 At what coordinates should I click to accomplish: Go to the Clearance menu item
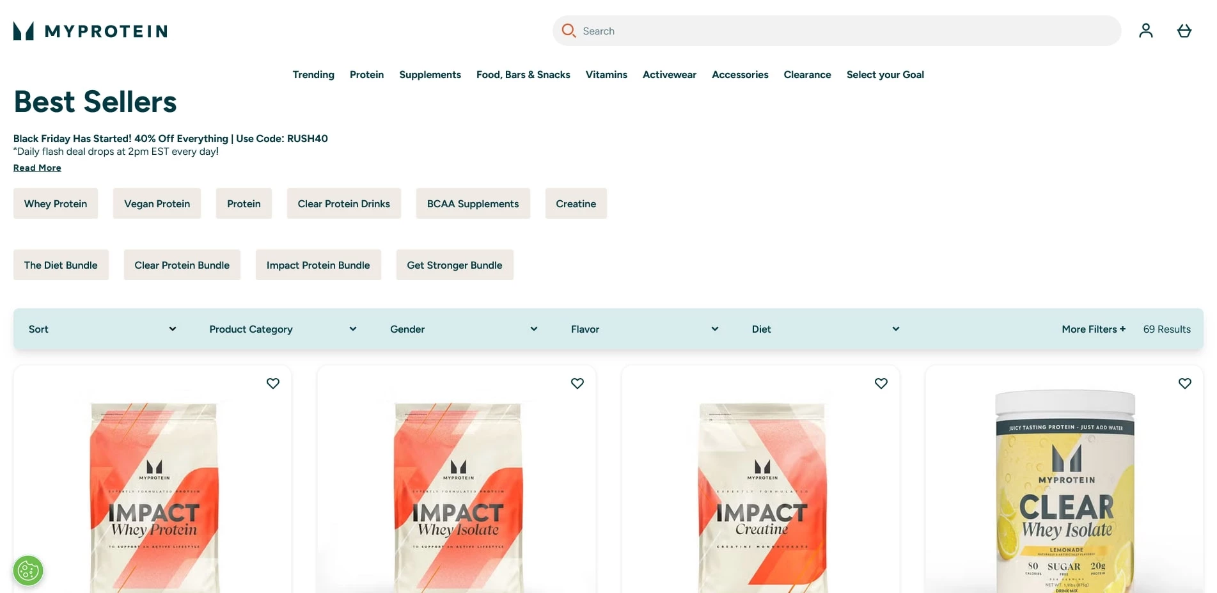tap(807, 75)
